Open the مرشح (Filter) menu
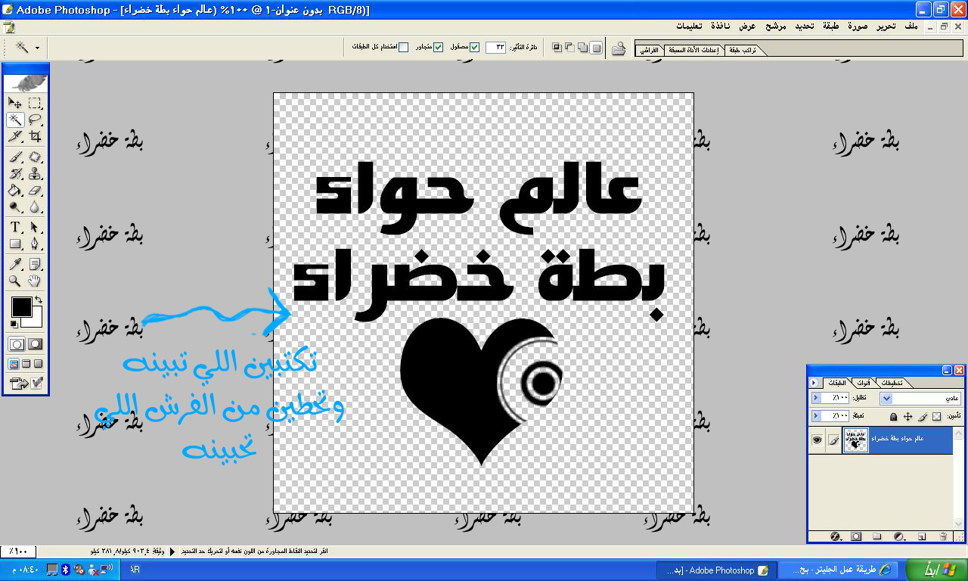 click(x=775, y=26)
